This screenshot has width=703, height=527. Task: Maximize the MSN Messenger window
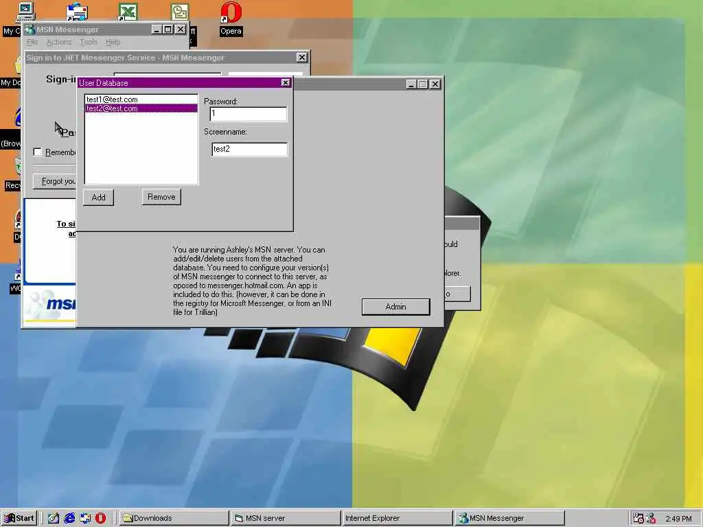click(168, 30)
